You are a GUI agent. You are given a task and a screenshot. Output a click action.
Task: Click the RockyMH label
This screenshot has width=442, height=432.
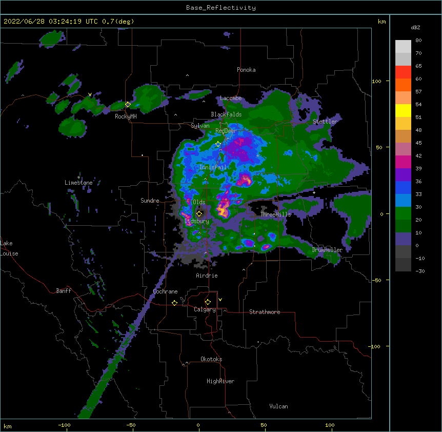tap(126, 116)
